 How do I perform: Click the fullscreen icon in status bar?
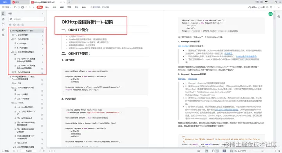[279, 151]
